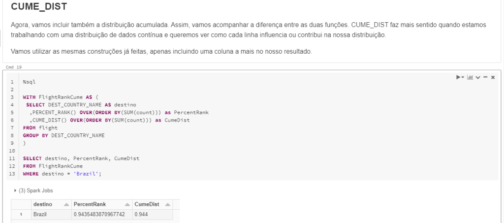Click the Cmd 19 cell label
This screenshot has height=223, width=504.
14,67
